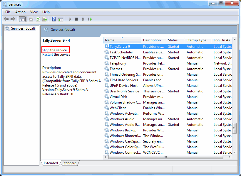241x176 pixels.
Task: Click the Forward arrow toolbar icon
Action: tap(13, 19)
